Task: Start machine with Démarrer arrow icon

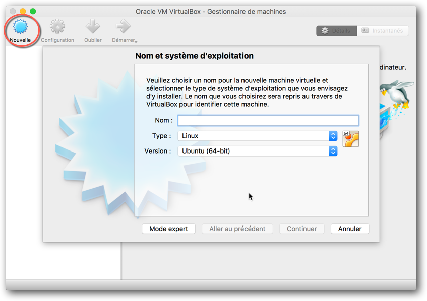Action: 123,26
